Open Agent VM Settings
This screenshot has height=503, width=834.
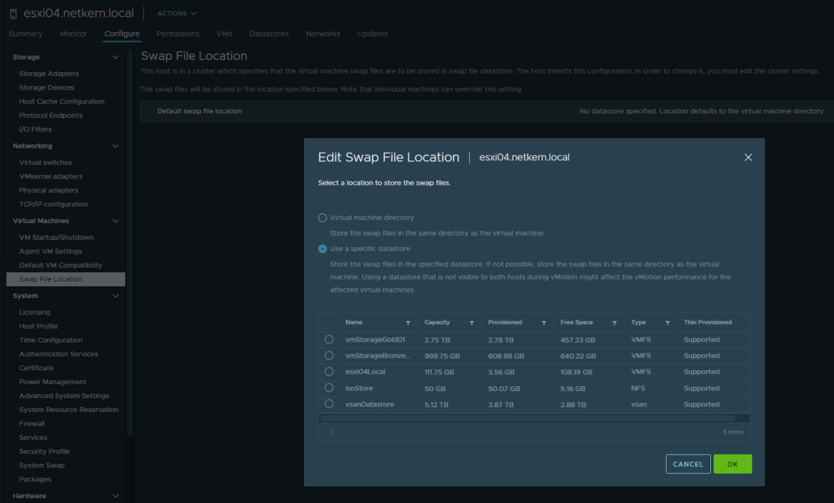51,251
